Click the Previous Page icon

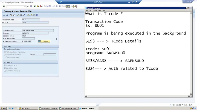pos(57,7)
